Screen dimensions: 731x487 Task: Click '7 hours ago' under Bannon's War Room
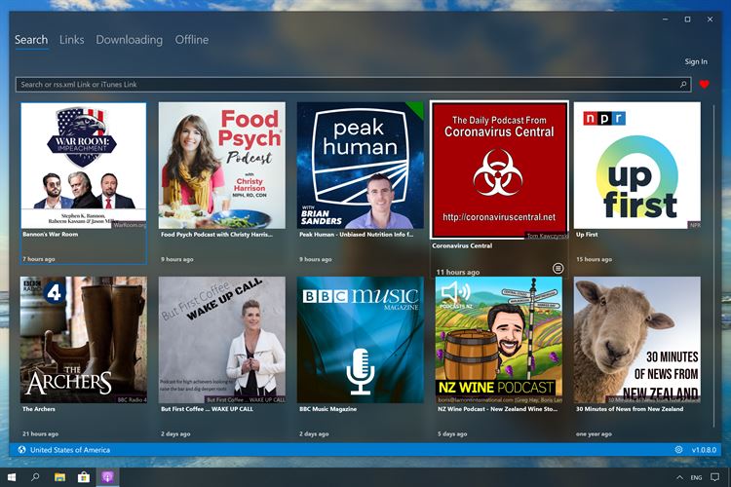tap(39, 259)
